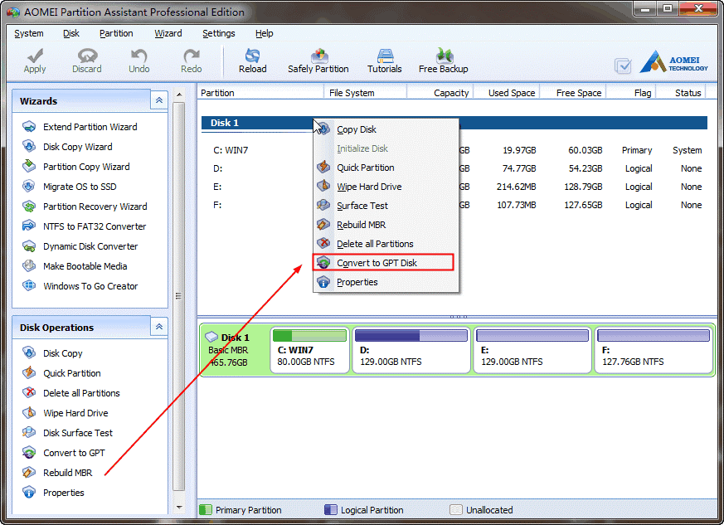
Task: Sort by the Used Space column header
Action: click(x=507, y=93)
